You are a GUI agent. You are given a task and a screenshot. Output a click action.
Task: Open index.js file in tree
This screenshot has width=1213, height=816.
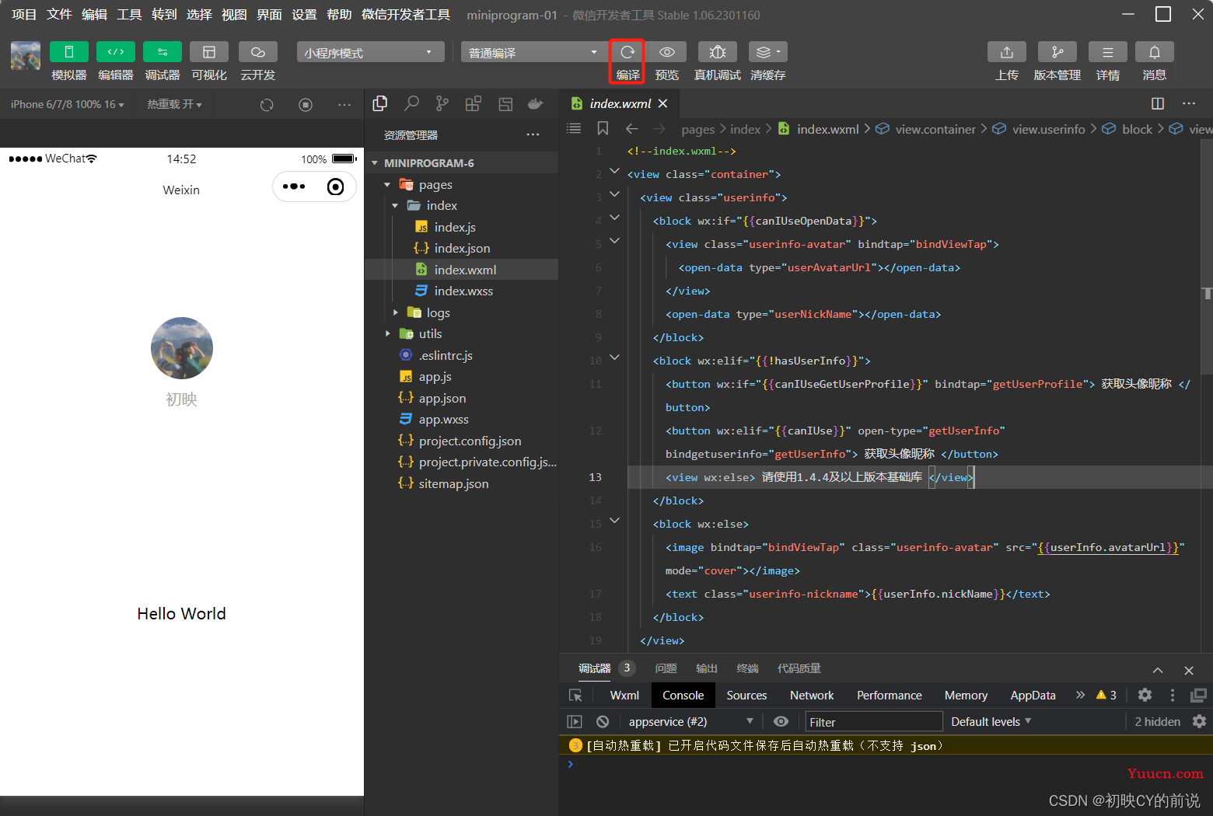coord(455,227)
